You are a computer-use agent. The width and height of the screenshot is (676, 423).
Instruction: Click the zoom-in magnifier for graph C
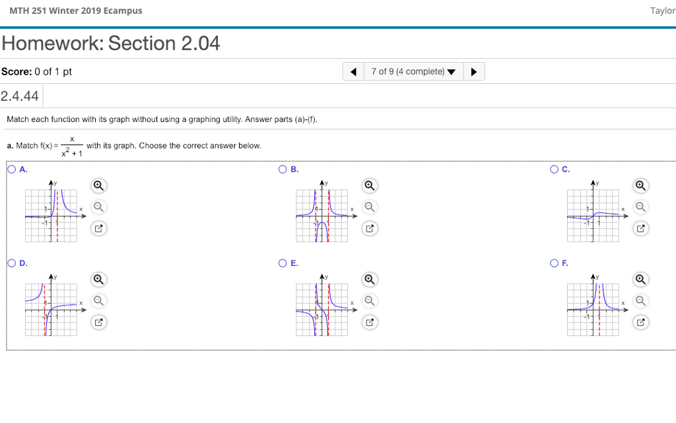(x=640, y=185)
